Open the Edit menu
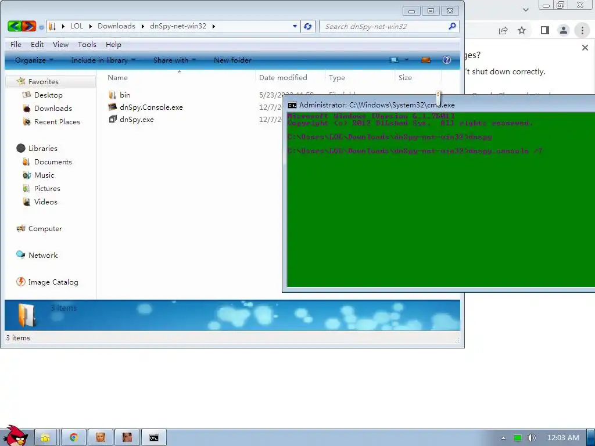The width and height of the screenshot is (595, 446). tap(37, 45)
